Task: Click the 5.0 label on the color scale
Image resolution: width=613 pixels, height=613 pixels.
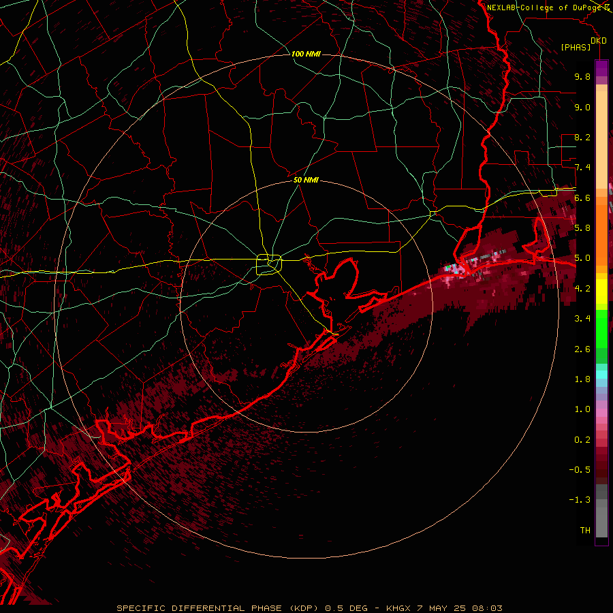Action: click(582, 258)
